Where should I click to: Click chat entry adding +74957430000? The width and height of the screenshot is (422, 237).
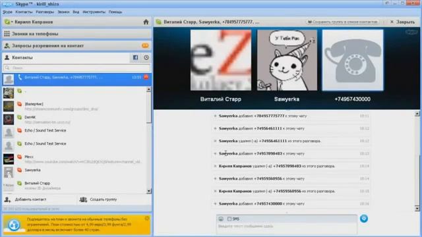point(291,203)
